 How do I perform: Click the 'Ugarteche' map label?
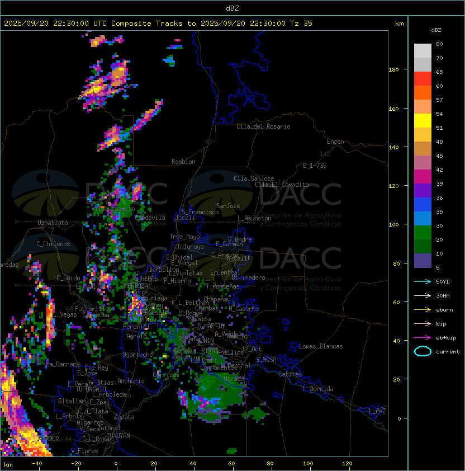point(138,355)
